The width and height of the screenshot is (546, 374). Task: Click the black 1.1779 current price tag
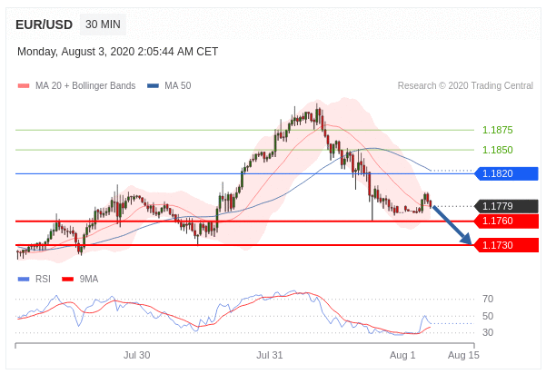(507, 206)
